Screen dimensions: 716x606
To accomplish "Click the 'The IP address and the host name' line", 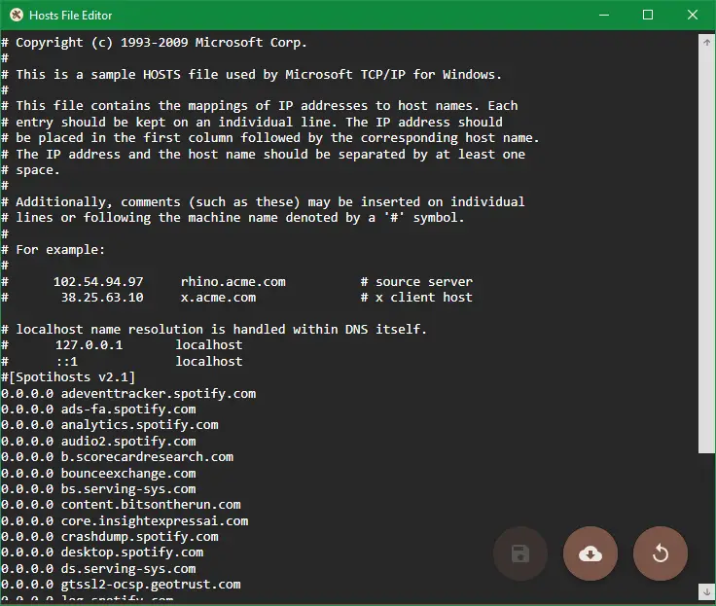I will click(x=263, y=155).
